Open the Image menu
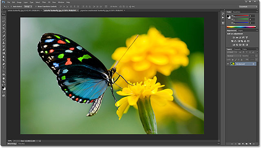This screenshot has height=148, width=261. pyautogui.click(x=19, y=2)
